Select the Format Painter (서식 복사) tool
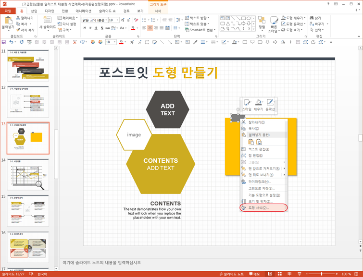Screen dimensions: 363x277 tap(25, 30)
